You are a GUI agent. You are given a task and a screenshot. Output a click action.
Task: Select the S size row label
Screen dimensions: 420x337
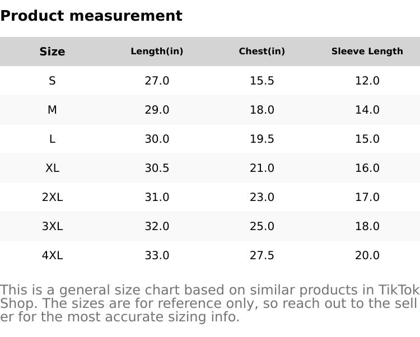pyautogui.click(x=52, y=81)
